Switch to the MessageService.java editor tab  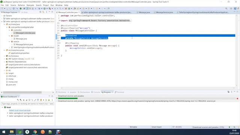(x=164, y=12)
